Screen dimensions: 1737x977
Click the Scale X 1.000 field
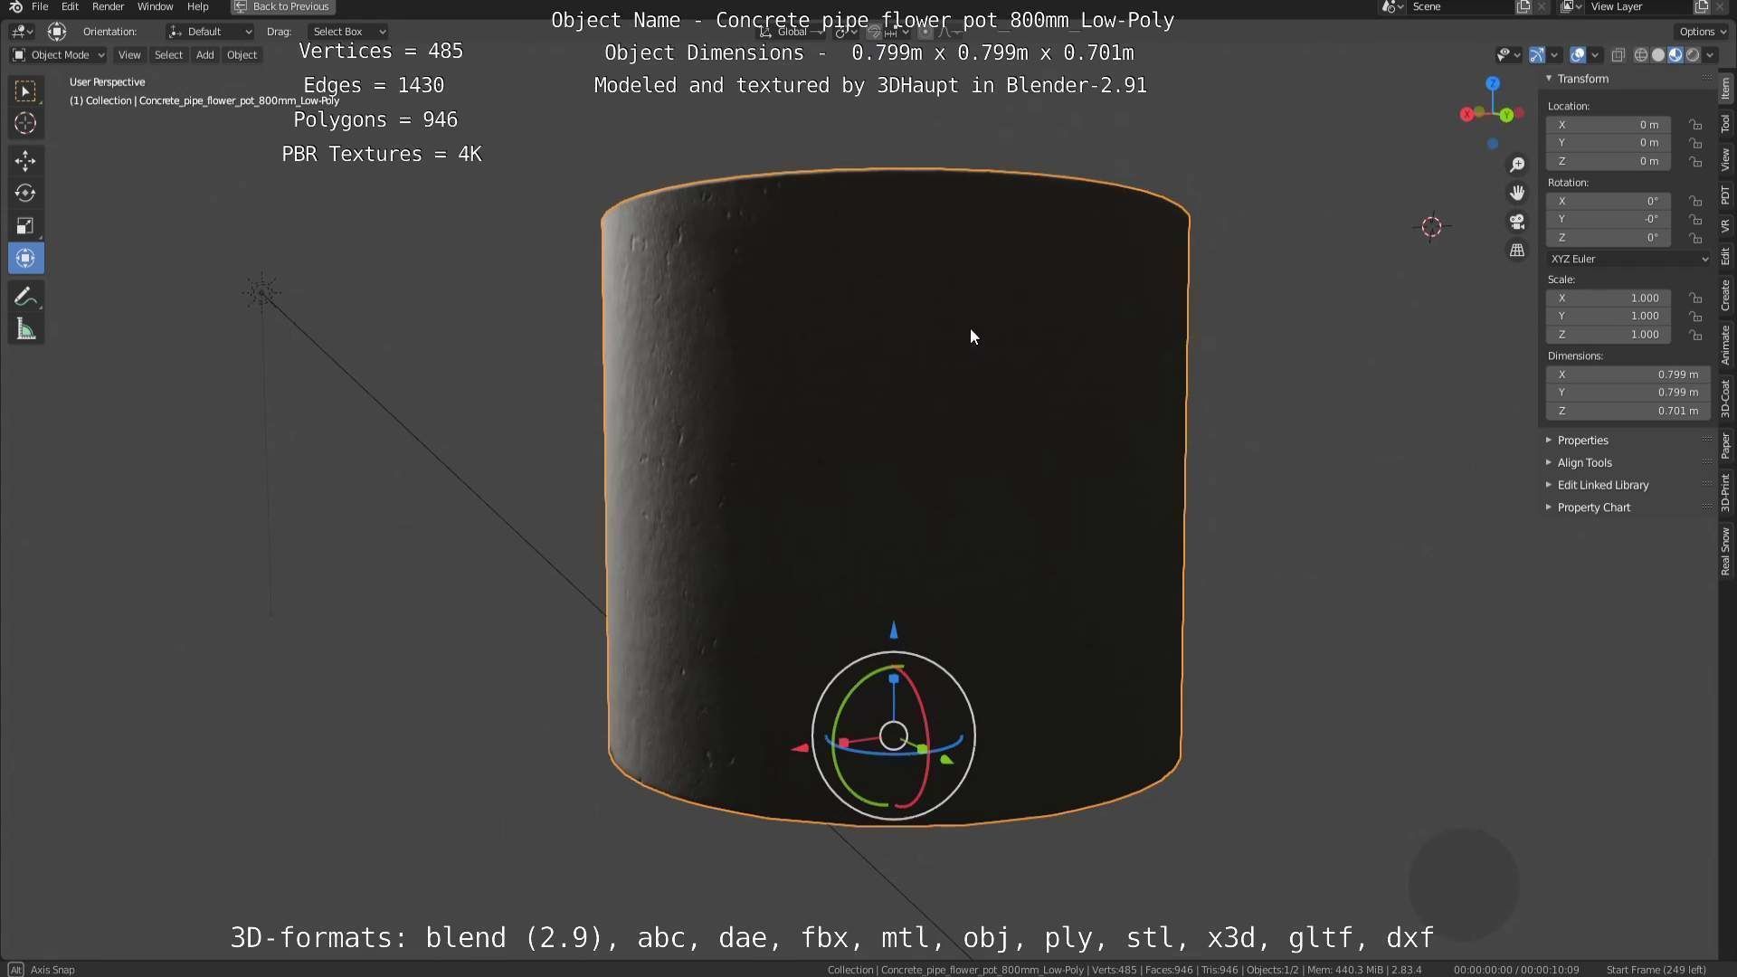pyautogui.click(x=1609, y=299)
